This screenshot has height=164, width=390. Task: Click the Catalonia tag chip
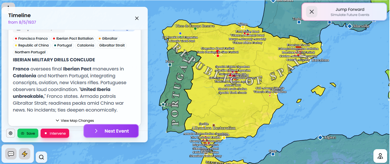(85, 45)
